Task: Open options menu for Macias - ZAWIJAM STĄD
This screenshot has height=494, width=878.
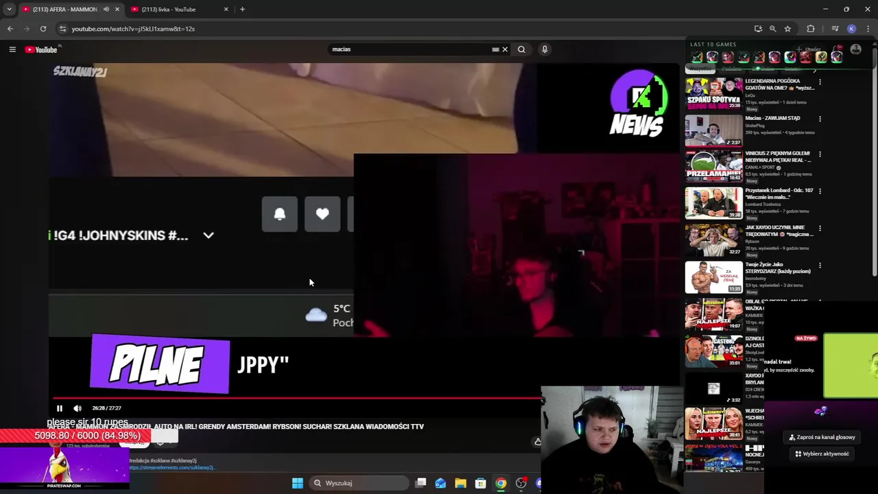Action: point(820,119)
